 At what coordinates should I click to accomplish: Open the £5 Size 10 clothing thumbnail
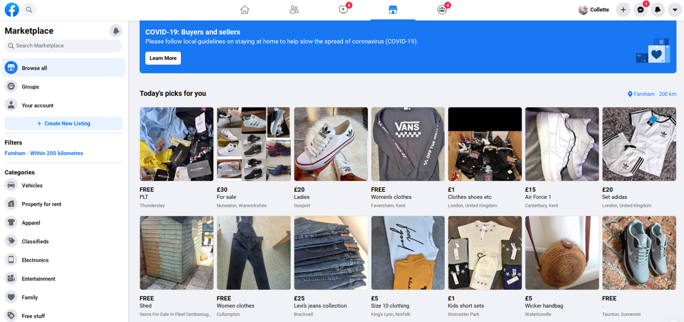pos(408,253)
